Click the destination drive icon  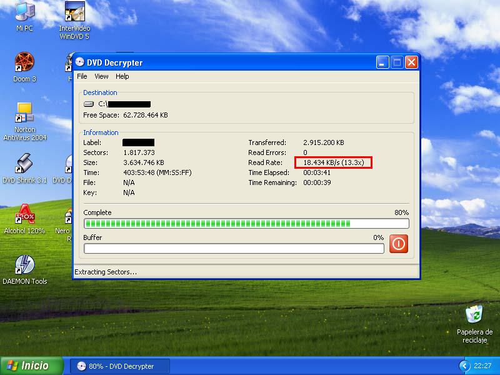coord(89,104)
